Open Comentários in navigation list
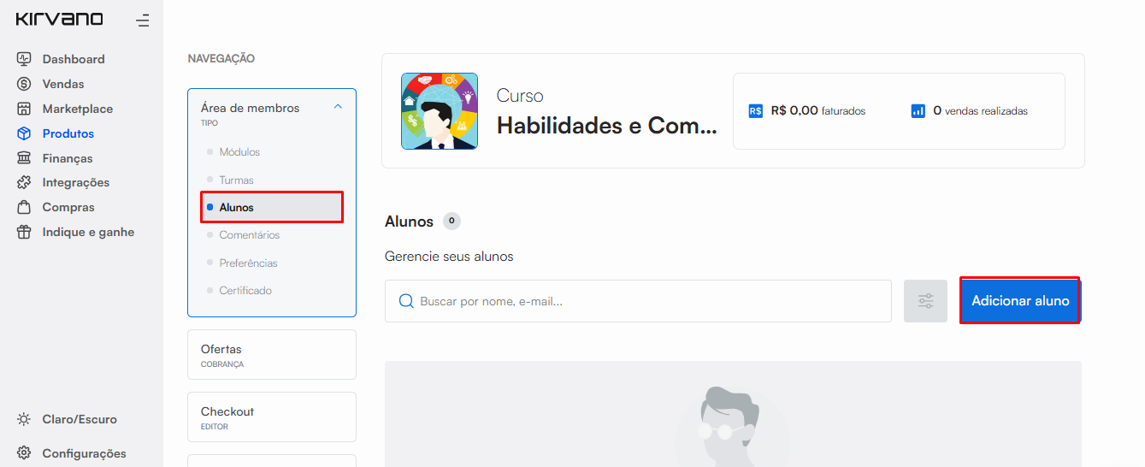 click(249, 235)
